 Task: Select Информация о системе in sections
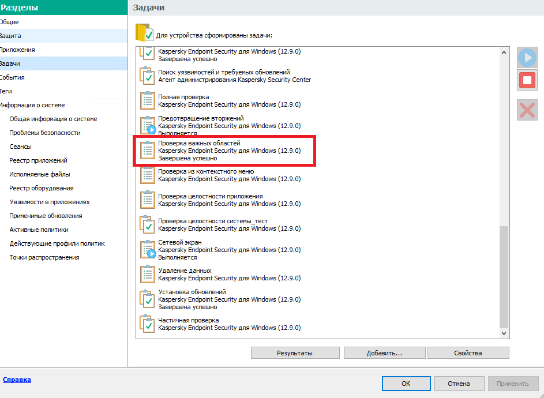click(64, 105)
